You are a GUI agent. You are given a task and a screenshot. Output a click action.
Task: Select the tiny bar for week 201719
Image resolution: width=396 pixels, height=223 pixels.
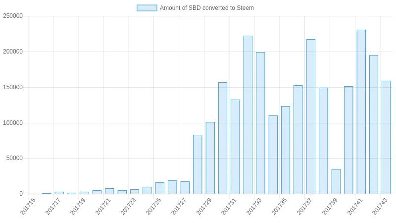pos(84,193)
